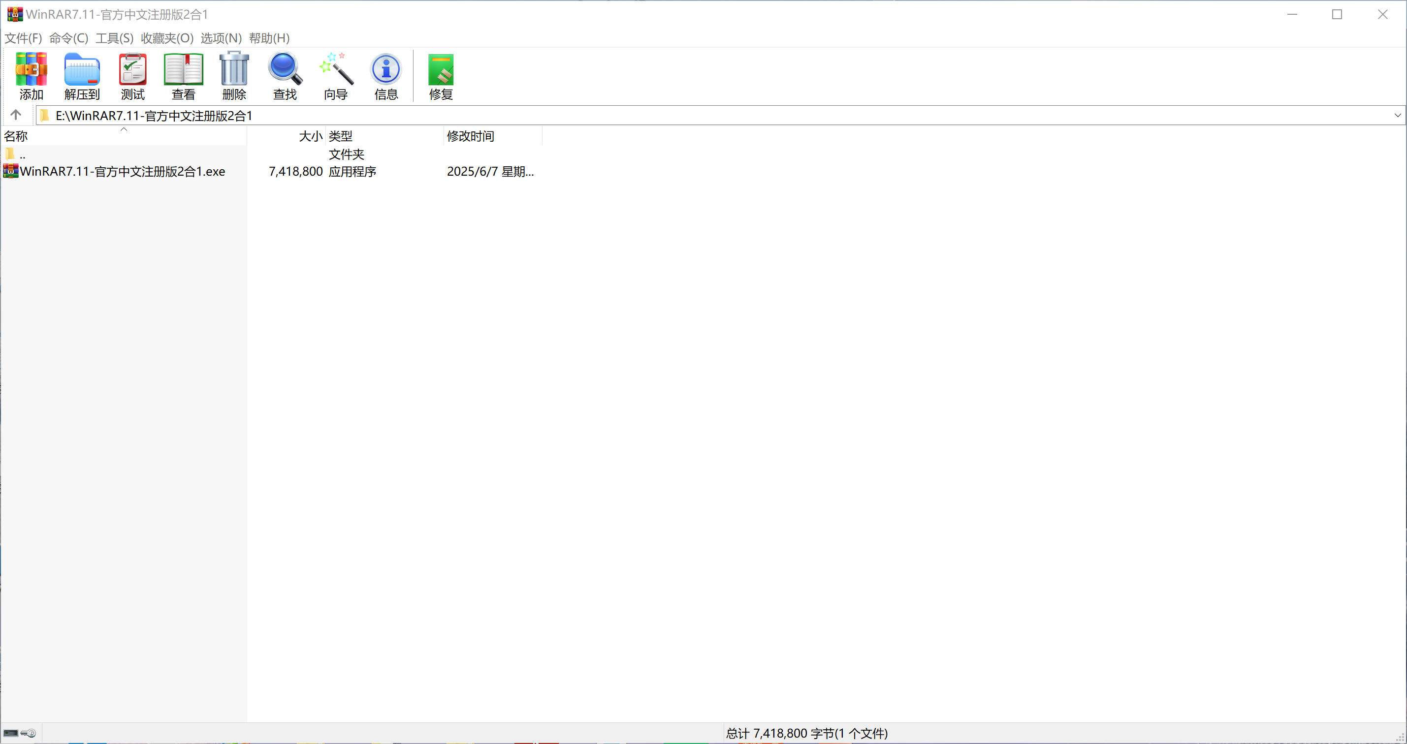Viewport: 1407px width, 744px height.
Task: Open the 文件(F) menu
Action: [x=24, y=38]
